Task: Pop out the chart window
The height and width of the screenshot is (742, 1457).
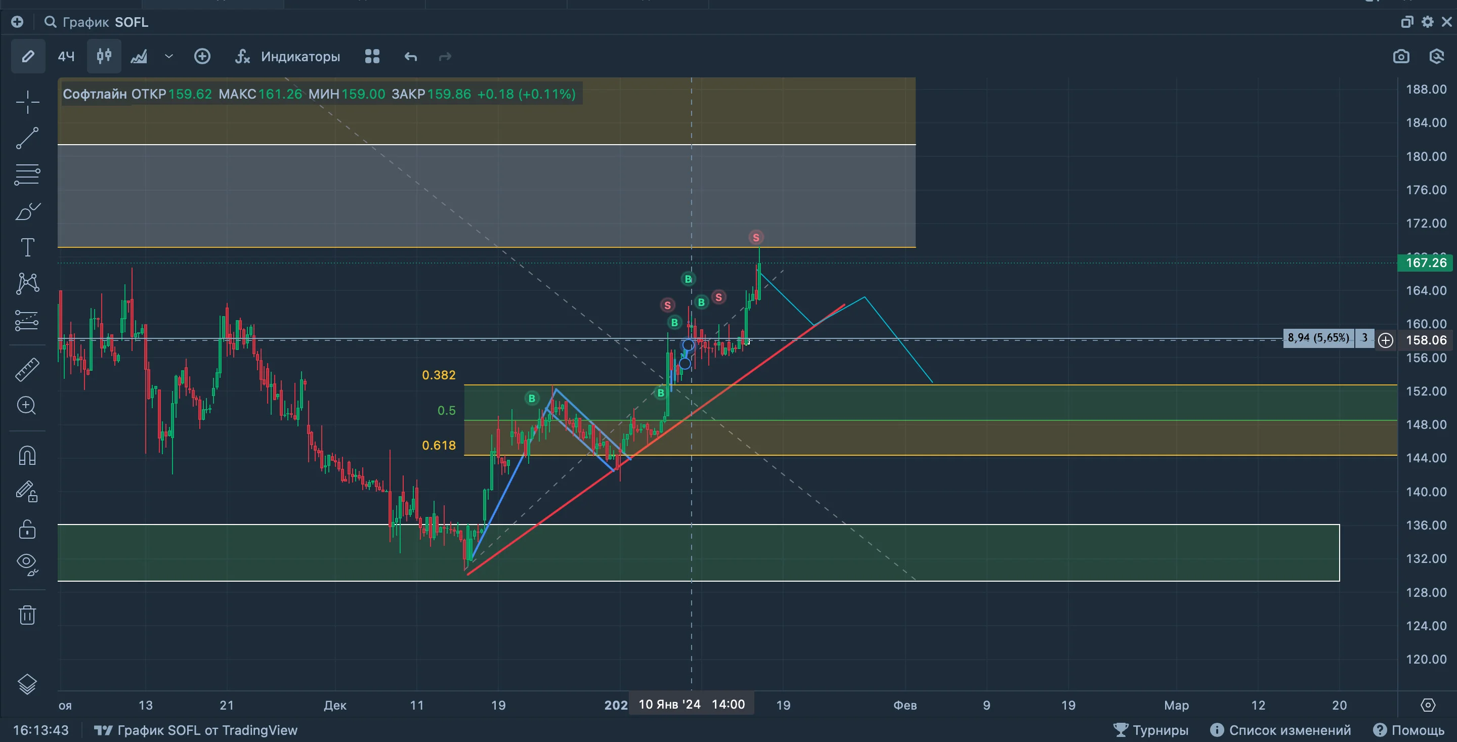Action: [x=1407, y=22]
